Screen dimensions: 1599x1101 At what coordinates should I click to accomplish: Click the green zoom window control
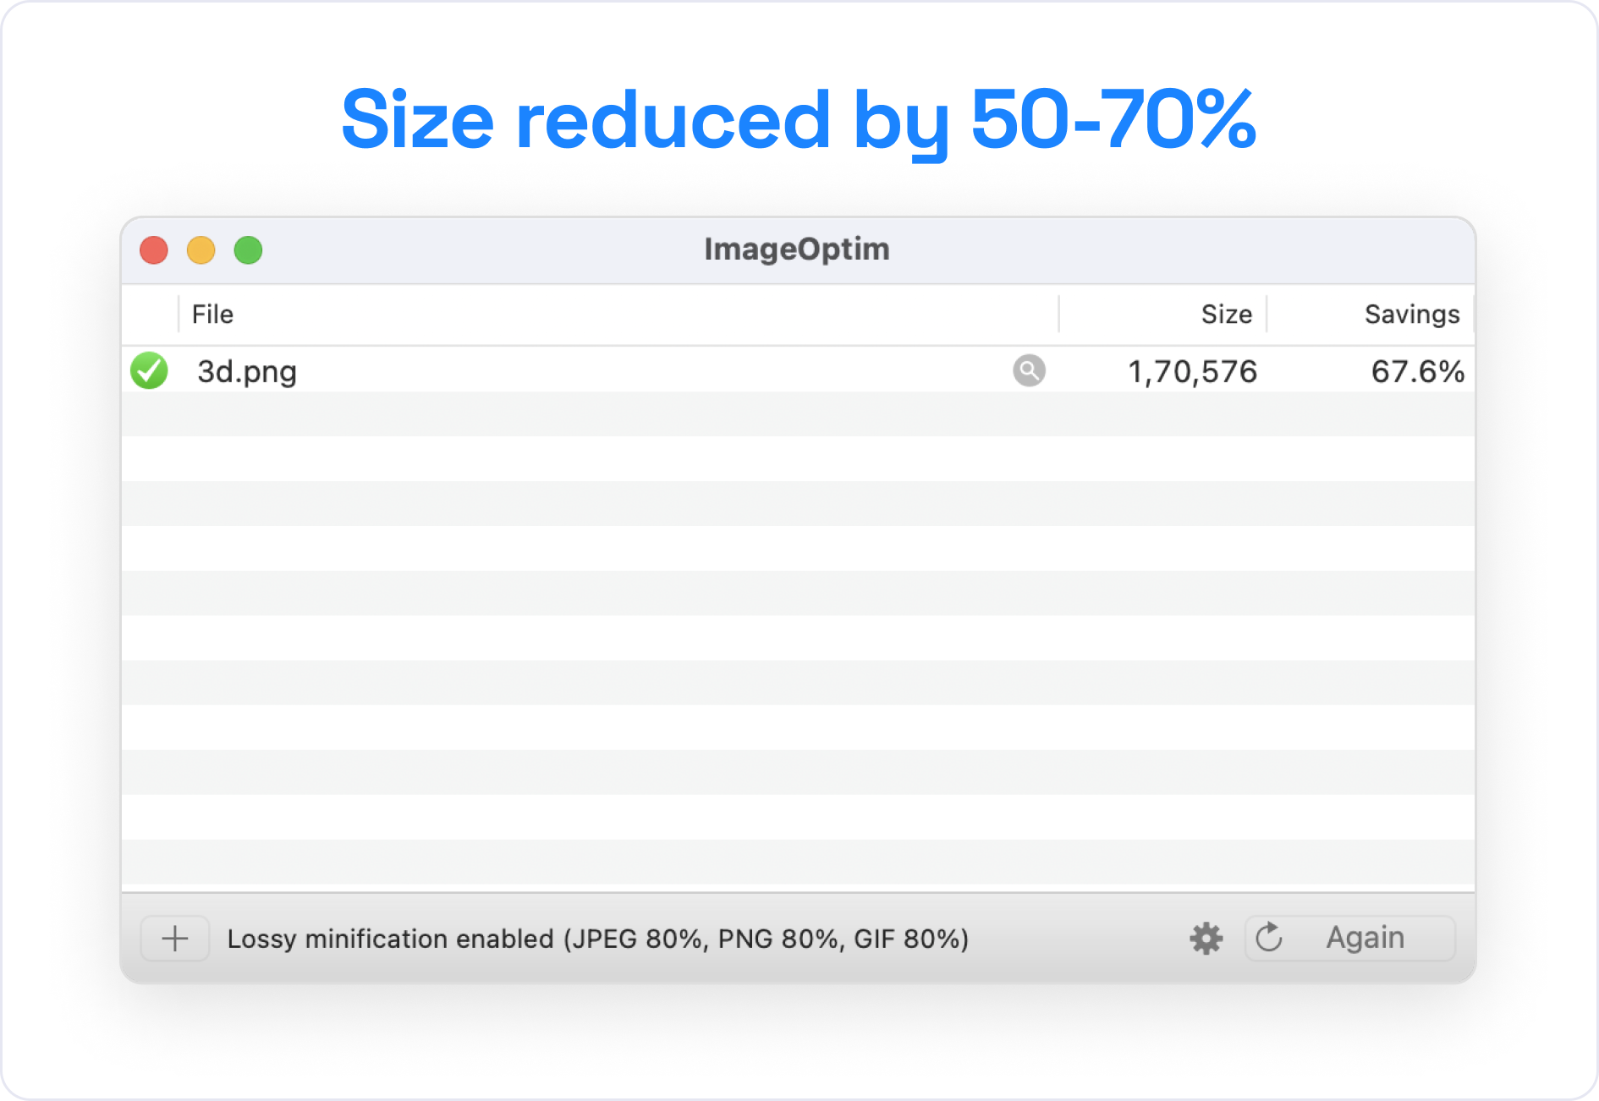(x=248, y=249)
